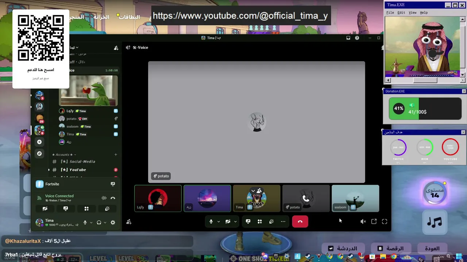The width and height of the screenshot is (467, 262).
Task: Open the YouTube text channel
Action: click(85, 170)
